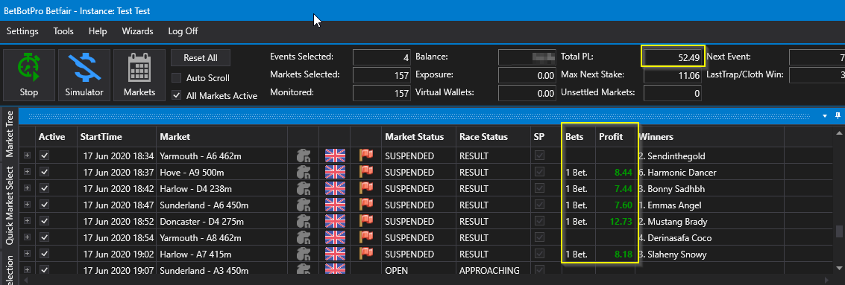Expand the Hove - A9 500m row
Viewport: 845px width, 285px height.
tap(27, 172)
